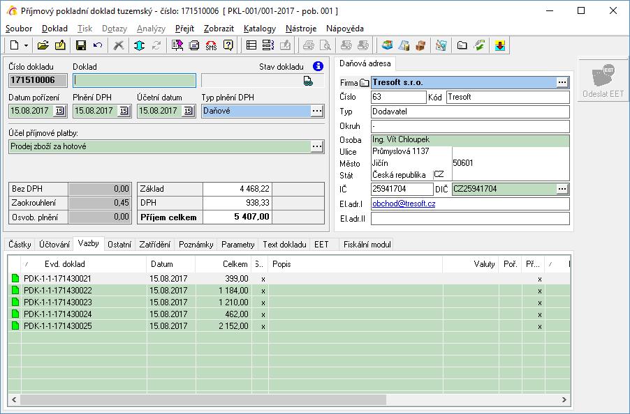This screenshot has width=630, height=414.
Task: Click the help question mark book icon
Action: point(228,45)
